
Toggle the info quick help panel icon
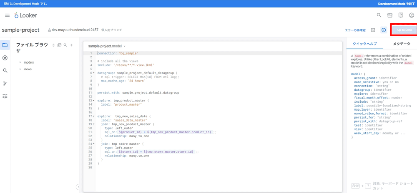coord(384,30)
